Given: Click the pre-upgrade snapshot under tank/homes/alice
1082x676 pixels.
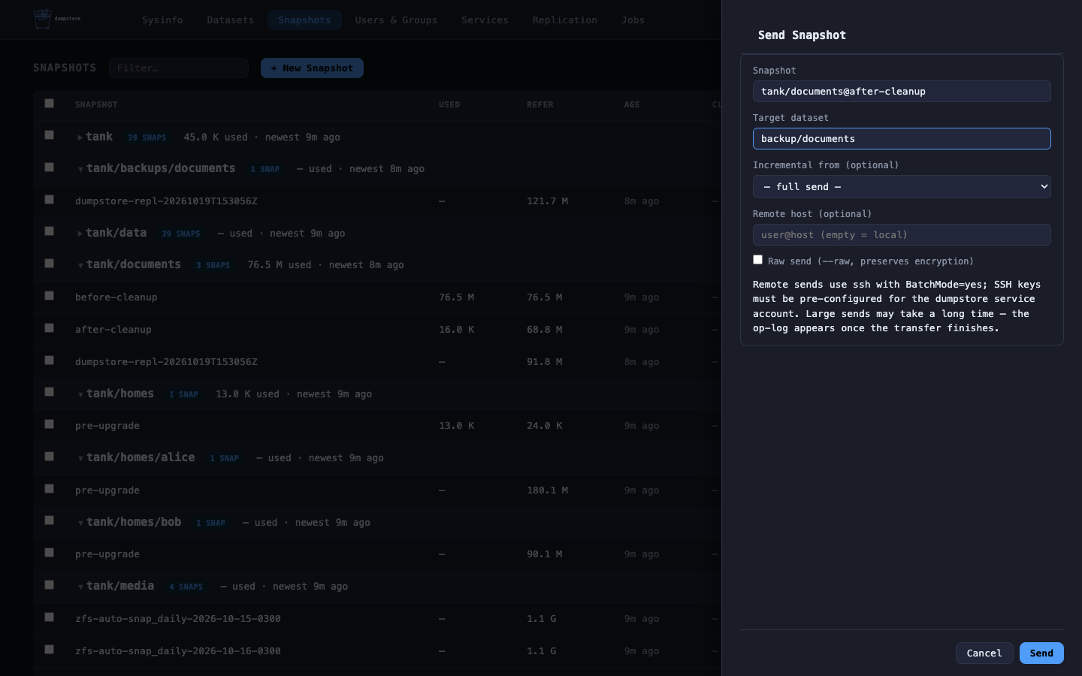Looking at the screenshot, I should [107, 490].
